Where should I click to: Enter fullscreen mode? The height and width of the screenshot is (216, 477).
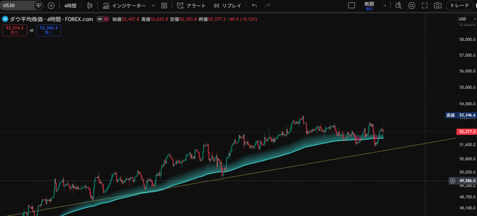coord(425,6)
